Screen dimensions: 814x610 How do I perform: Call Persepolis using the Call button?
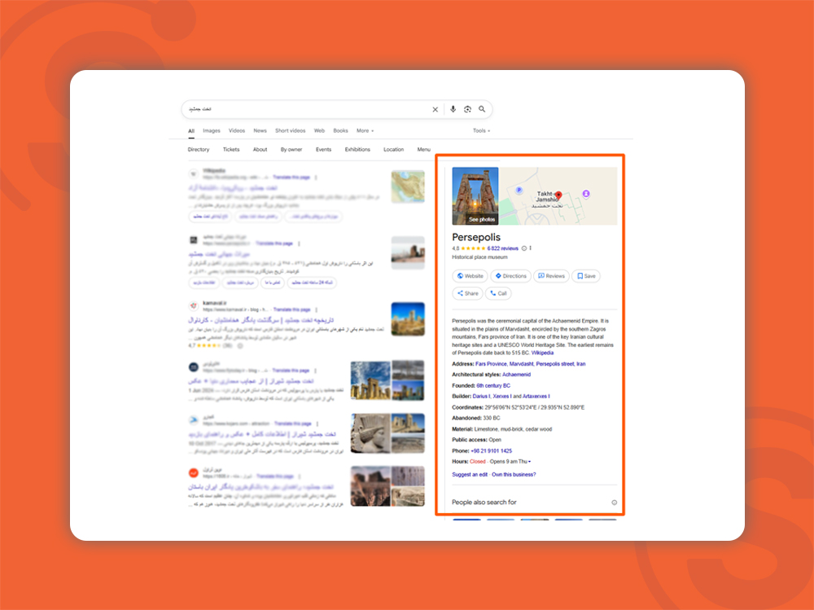pyautogui.click(x=498, y=293)
